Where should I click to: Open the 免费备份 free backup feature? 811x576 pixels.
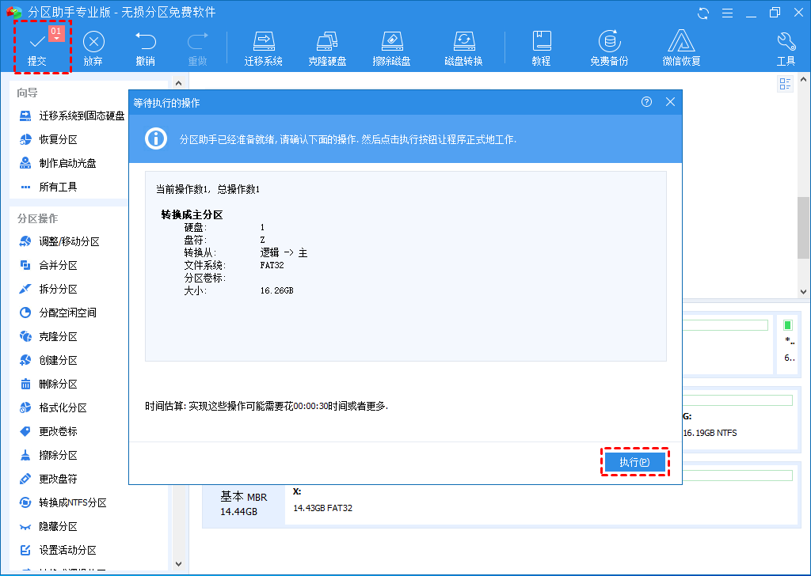pos(610,47)
